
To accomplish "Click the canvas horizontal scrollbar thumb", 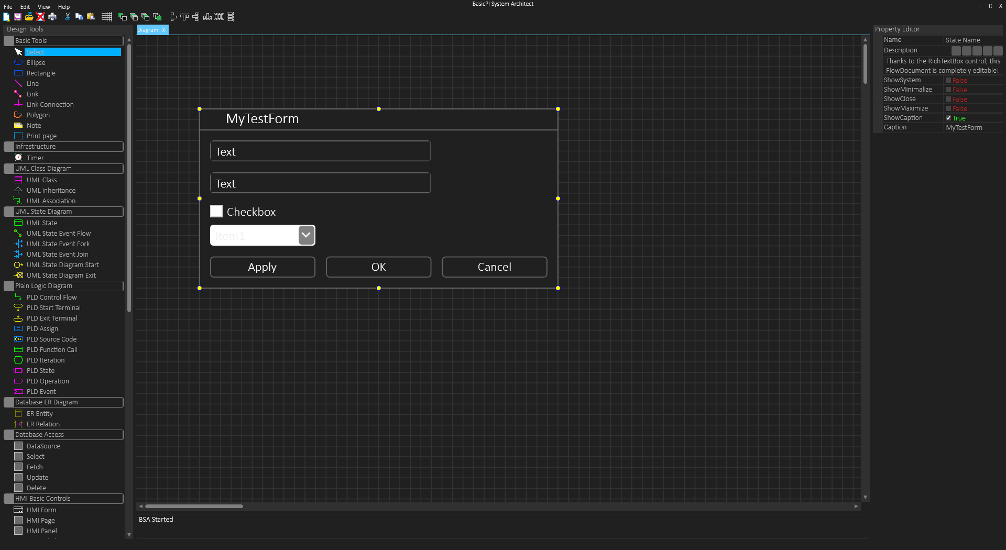I will [x=194, y=506].
